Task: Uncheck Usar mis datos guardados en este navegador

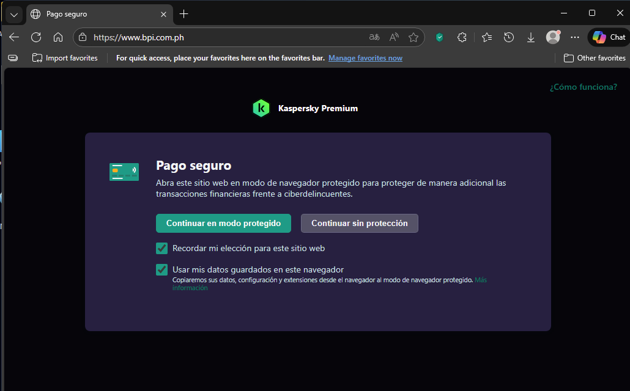Action: [162, 270]
